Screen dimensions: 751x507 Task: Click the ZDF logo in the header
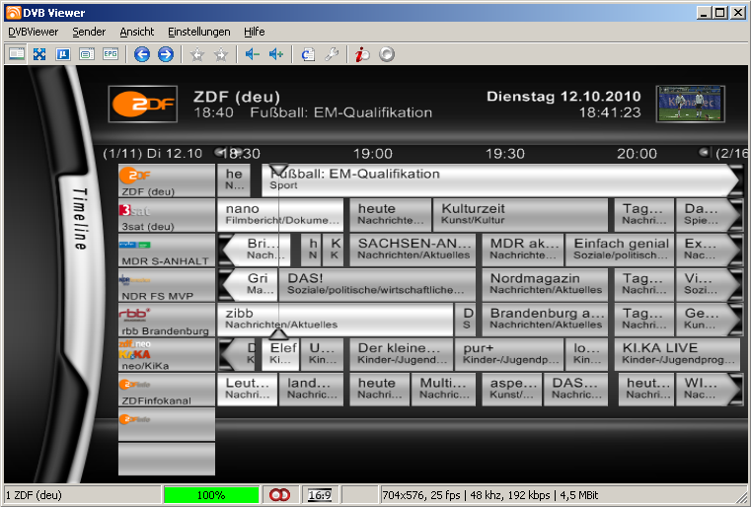pos(143,105)
